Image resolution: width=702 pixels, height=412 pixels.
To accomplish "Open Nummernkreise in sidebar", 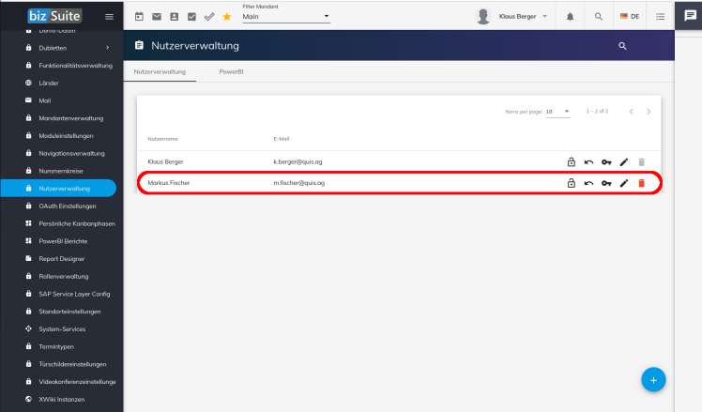I will pos(62,171).
